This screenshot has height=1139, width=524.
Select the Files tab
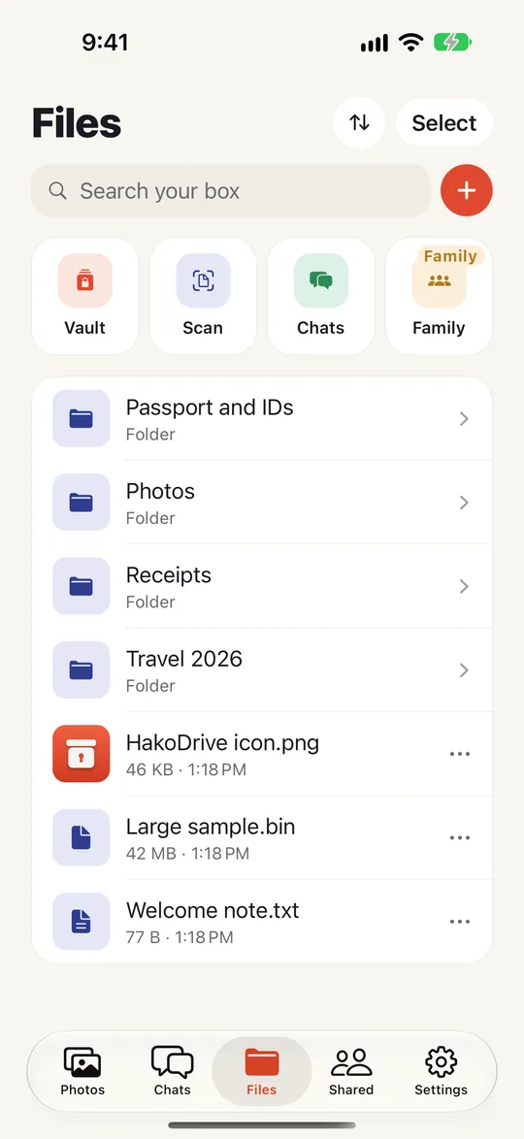click(x=262, y=1071)
